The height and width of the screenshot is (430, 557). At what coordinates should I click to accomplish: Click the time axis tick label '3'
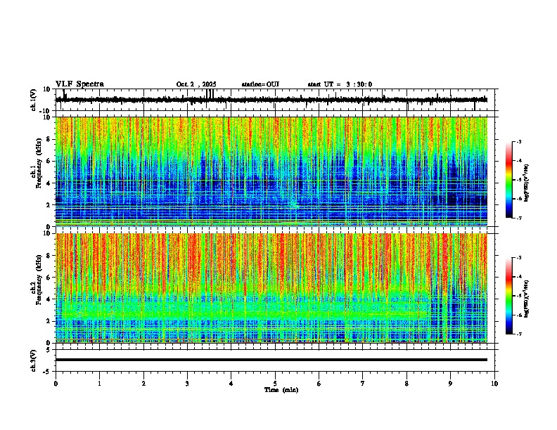click(x=187, y=384)
